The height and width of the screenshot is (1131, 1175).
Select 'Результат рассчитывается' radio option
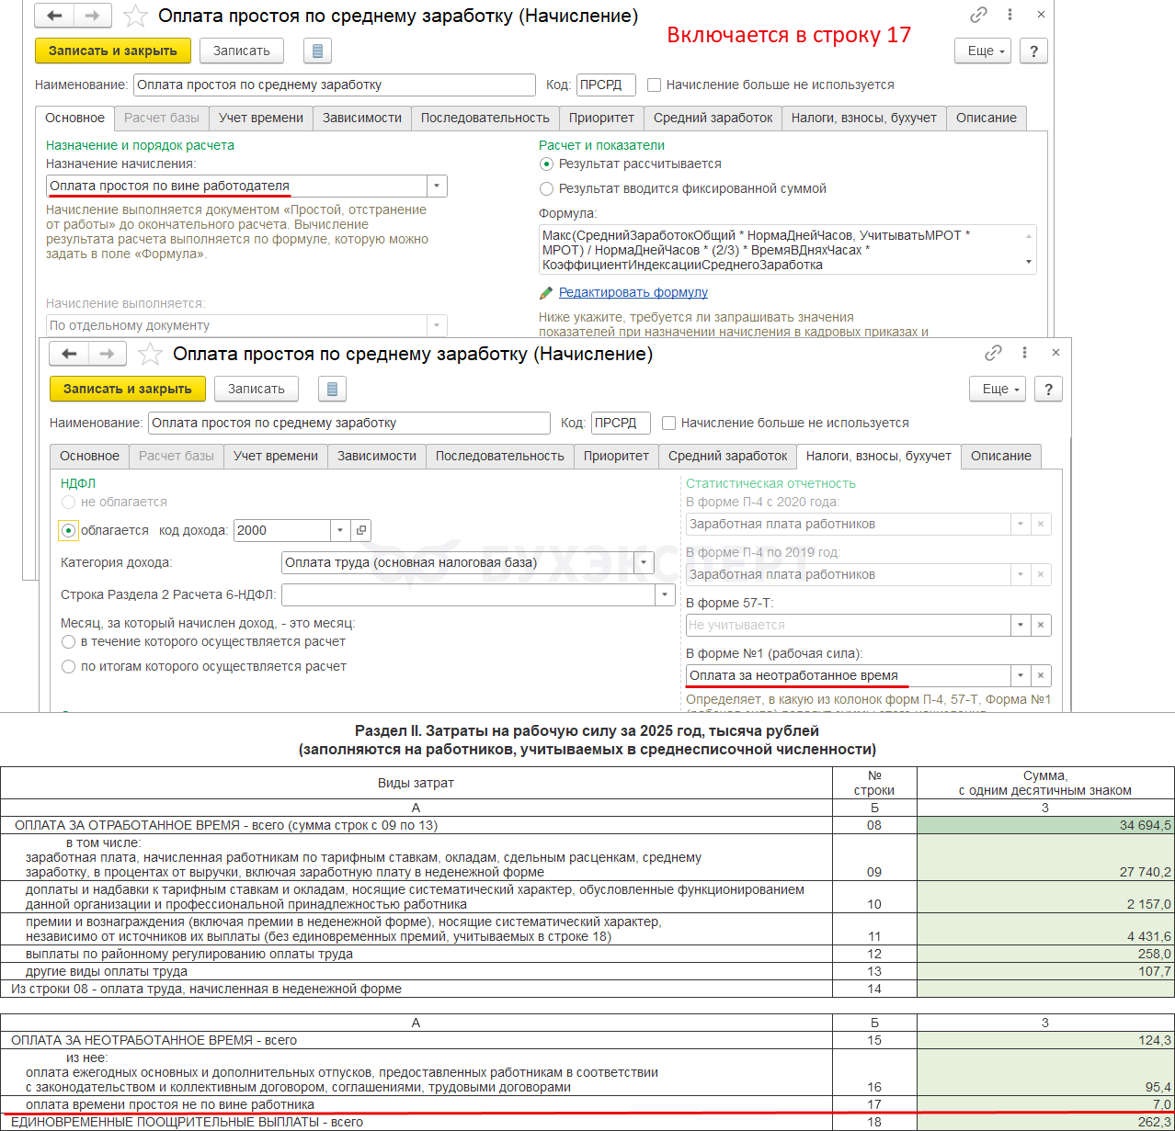click(546, 164)
